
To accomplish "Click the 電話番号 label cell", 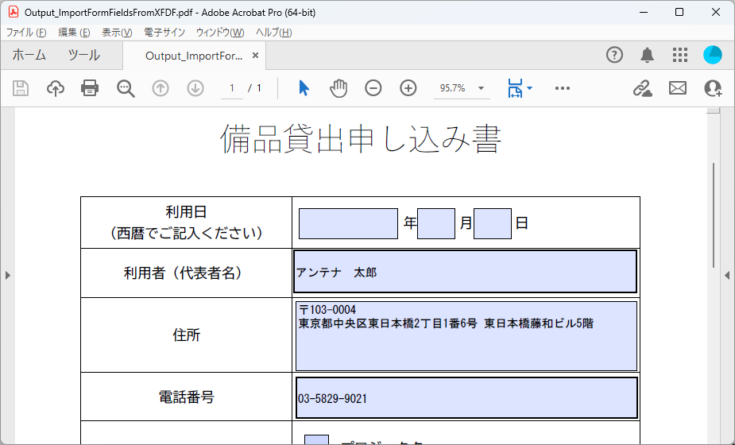I will 186,397.
